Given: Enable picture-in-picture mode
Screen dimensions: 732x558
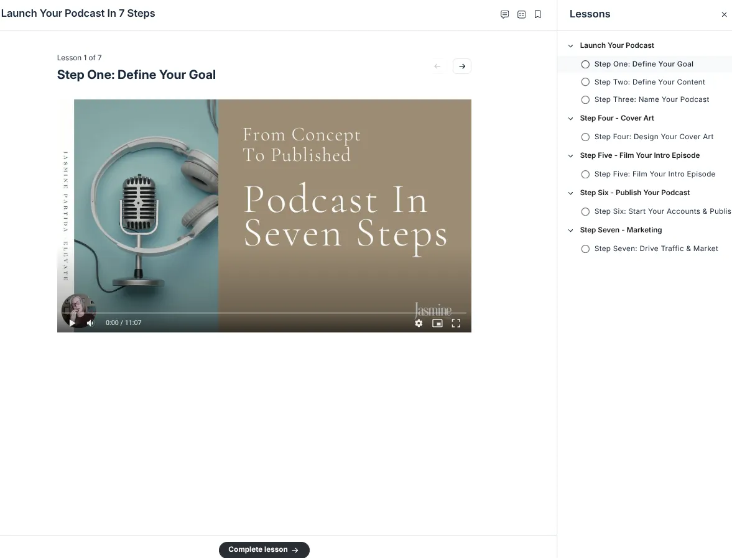Looking at the screenshot, I should click(x=437, y=323).
